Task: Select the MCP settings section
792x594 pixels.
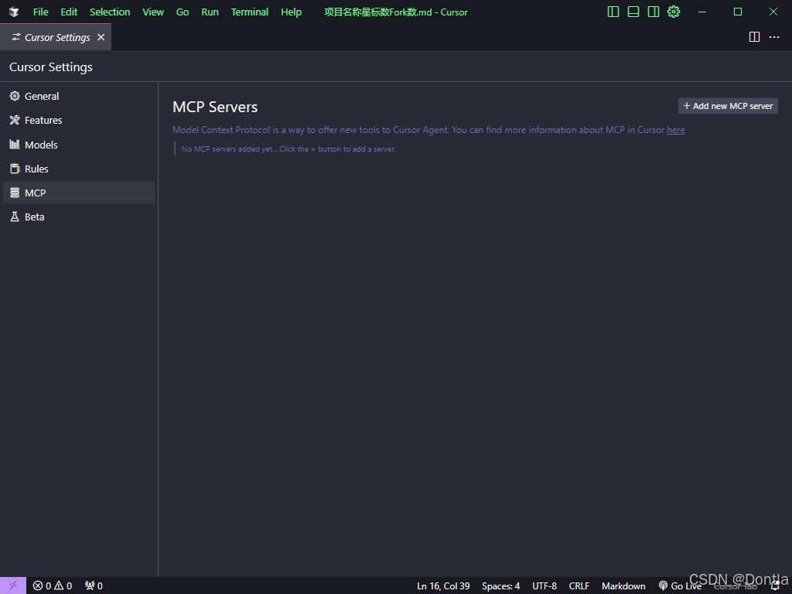Action: click(79, 193)
